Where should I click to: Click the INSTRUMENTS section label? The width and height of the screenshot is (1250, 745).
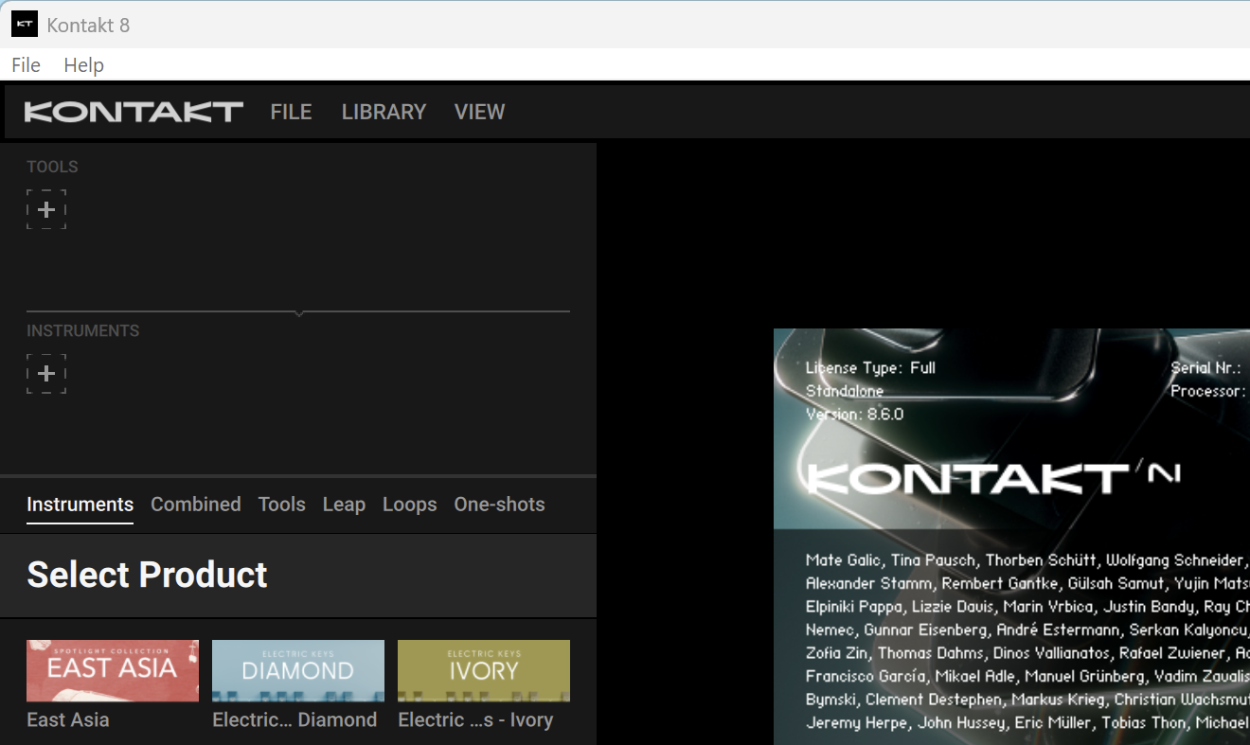pos(82,331)
